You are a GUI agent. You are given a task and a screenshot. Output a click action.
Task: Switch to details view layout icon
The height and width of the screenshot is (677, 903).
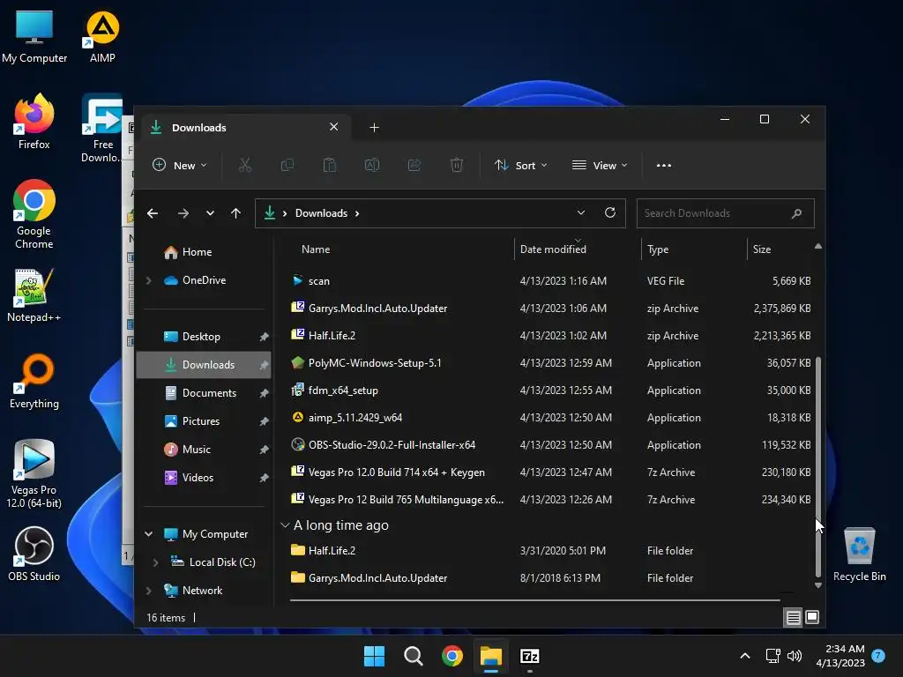click(793, 618)
